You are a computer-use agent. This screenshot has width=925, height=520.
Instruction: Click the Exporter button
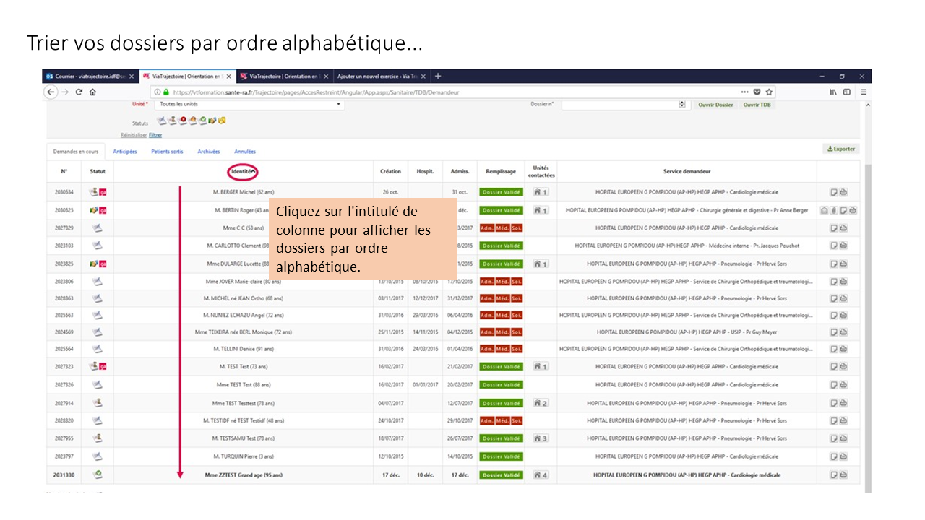point(840,149)
